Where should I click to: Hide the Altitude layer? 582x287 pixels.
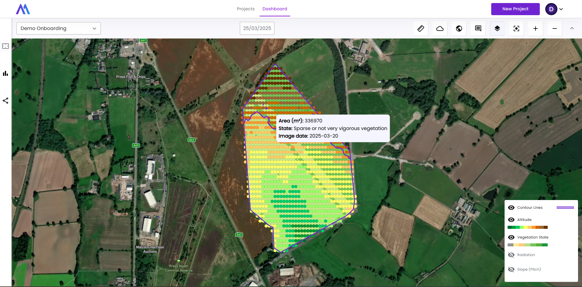click(x=511, y=220)
